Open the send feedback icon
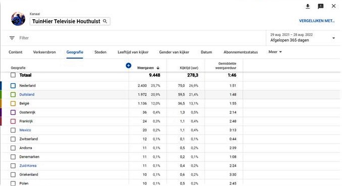The height and width of the screenshot is (186, 342). point(320,6)
